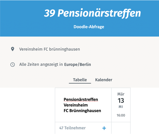Click the large 13 day number
The height and width of the screenshot is (135, 159).
point(121,101)
